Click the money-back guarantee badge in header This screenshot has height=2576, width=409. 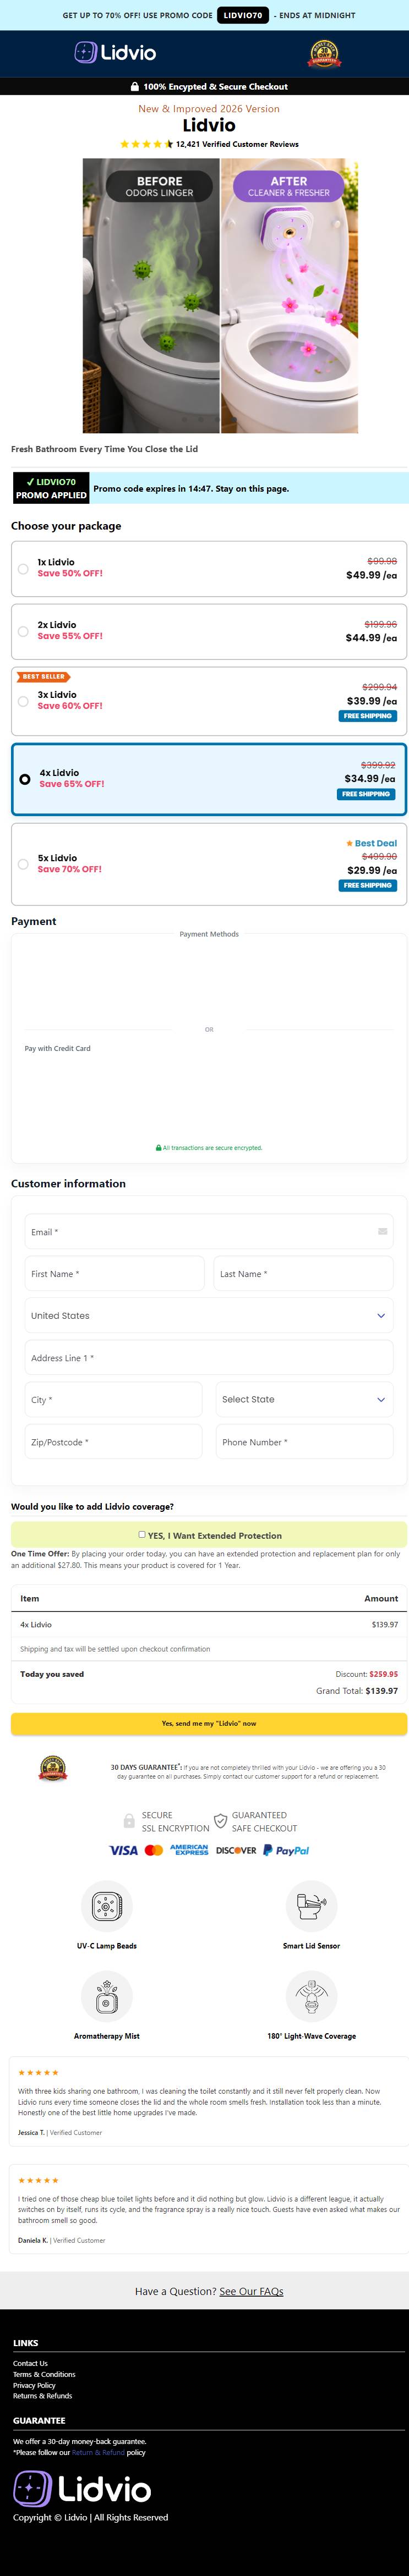pos(323,54)
